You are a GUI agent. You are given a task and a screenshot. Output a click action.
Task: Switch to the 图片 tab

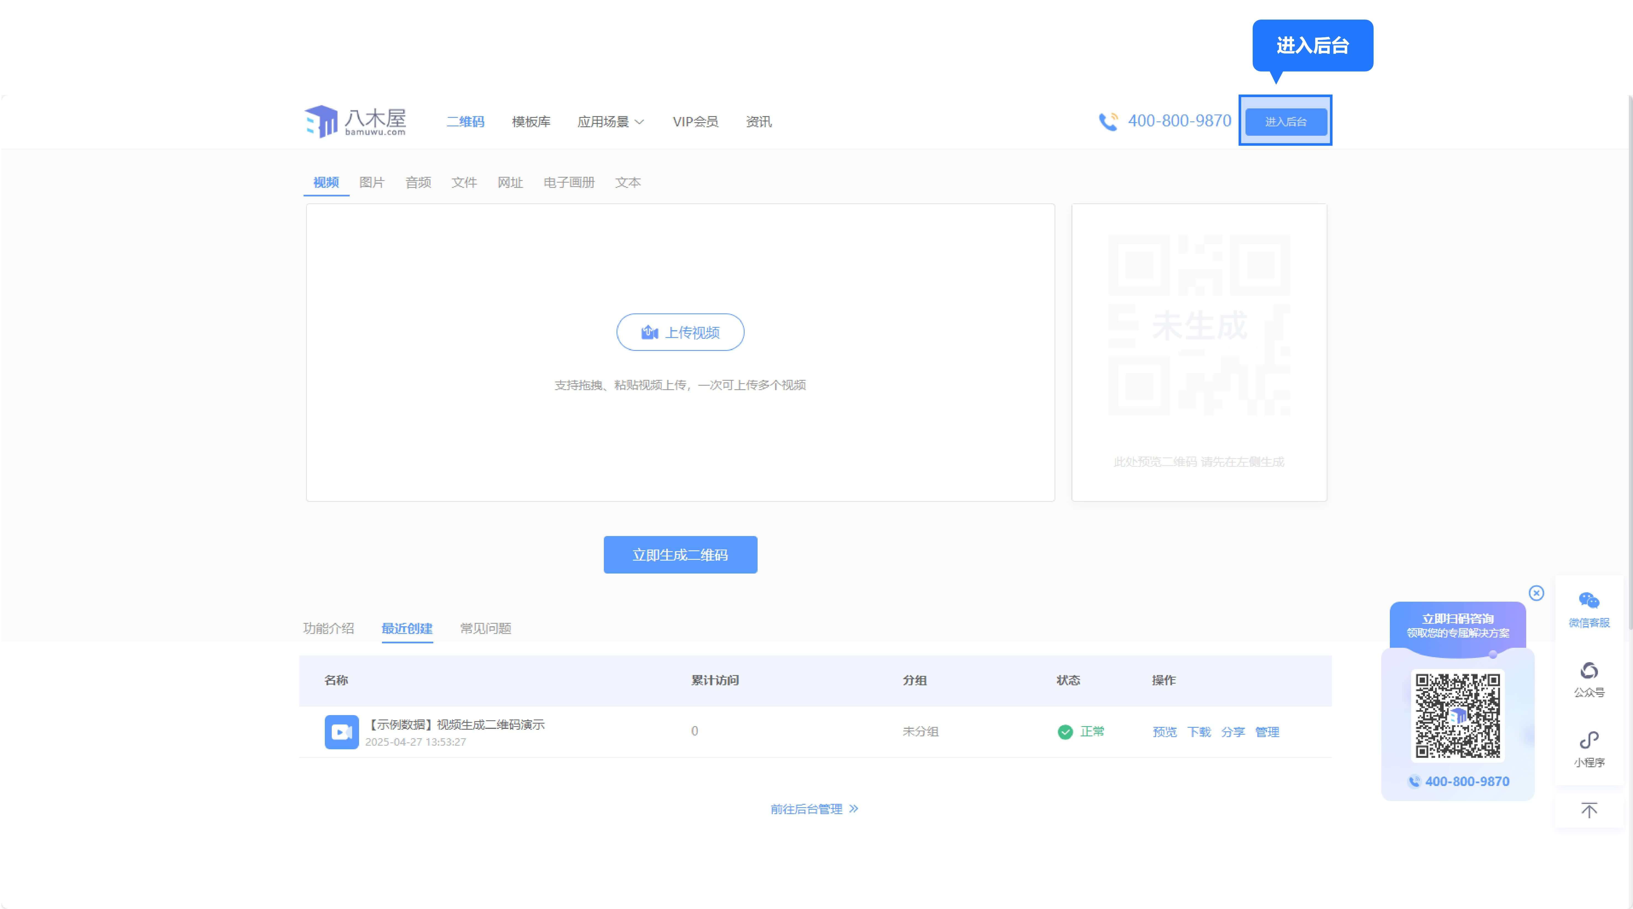pyautogui.click(x=371, y=183)
